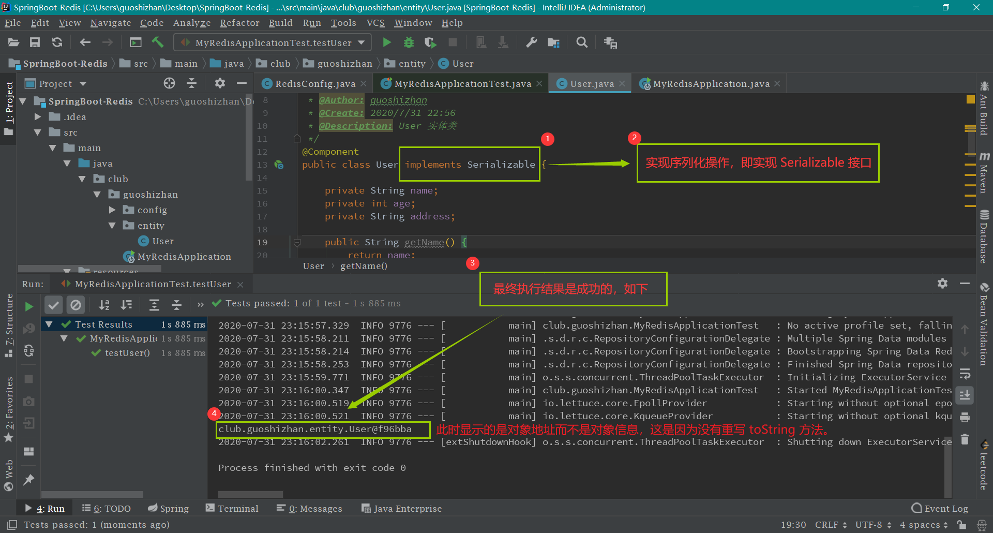Click the wrench Settings icon in toolbar
The image size is (993, 533).
pos(531,42)
